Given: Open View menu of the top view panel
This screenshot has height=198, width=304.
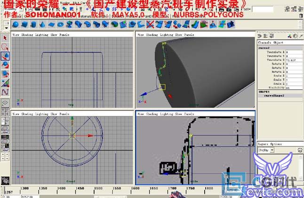Looking at the screenshot, I should [x=16, y=35].
